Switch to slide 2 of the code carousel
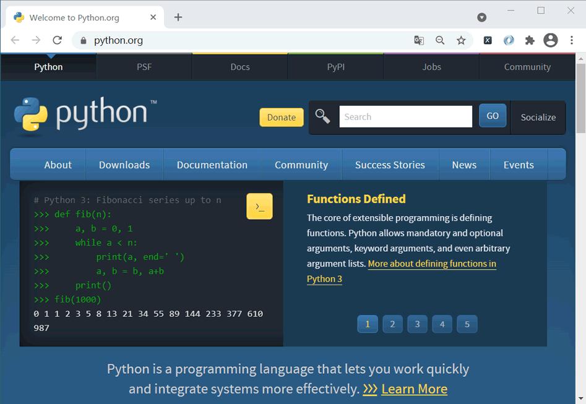Viewport: 586px width, 404px height. tap(392, 324)
